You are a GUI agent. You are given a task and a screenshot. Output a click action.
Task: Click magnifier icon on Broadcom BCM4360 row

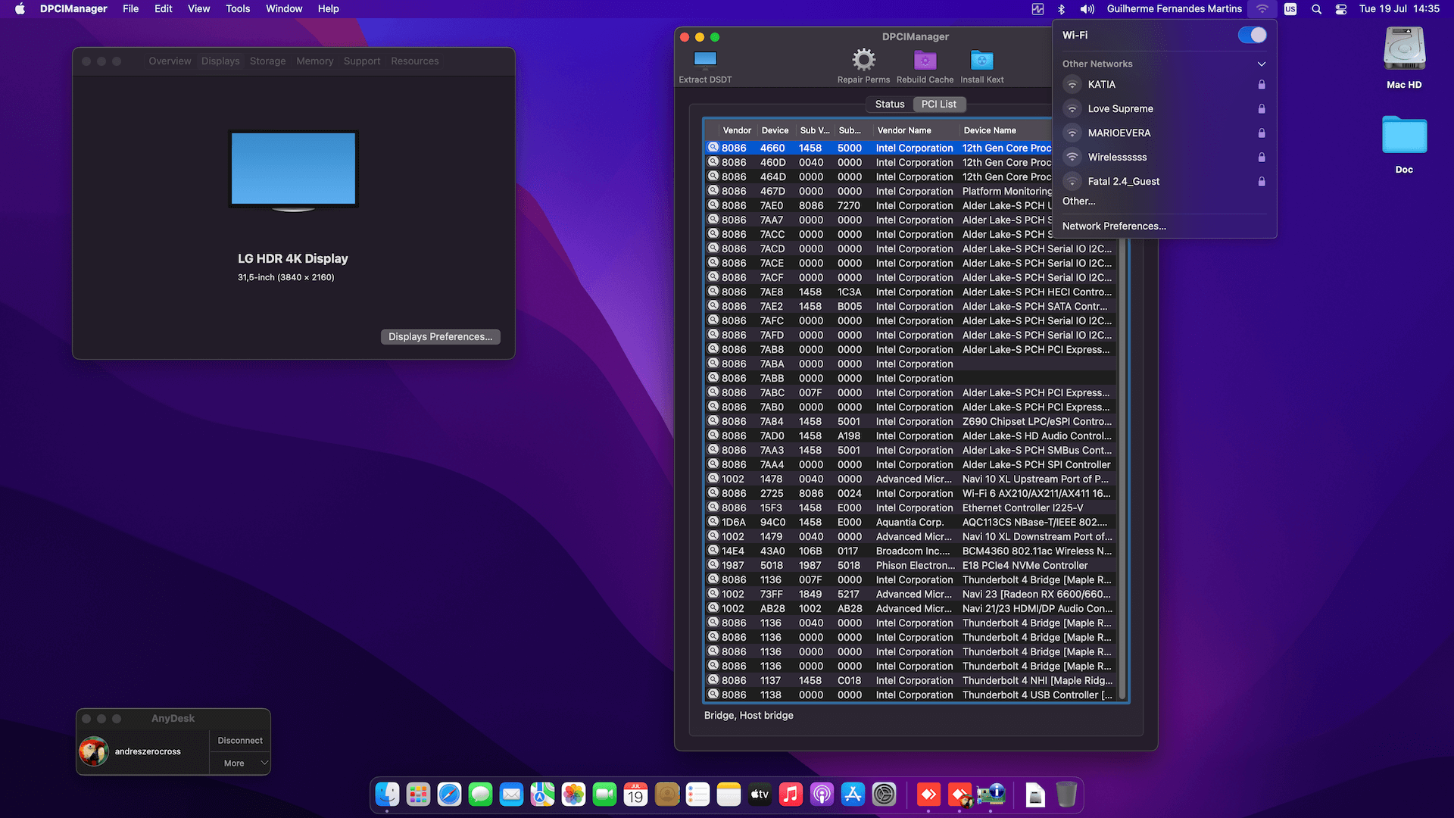click(713, 551)
